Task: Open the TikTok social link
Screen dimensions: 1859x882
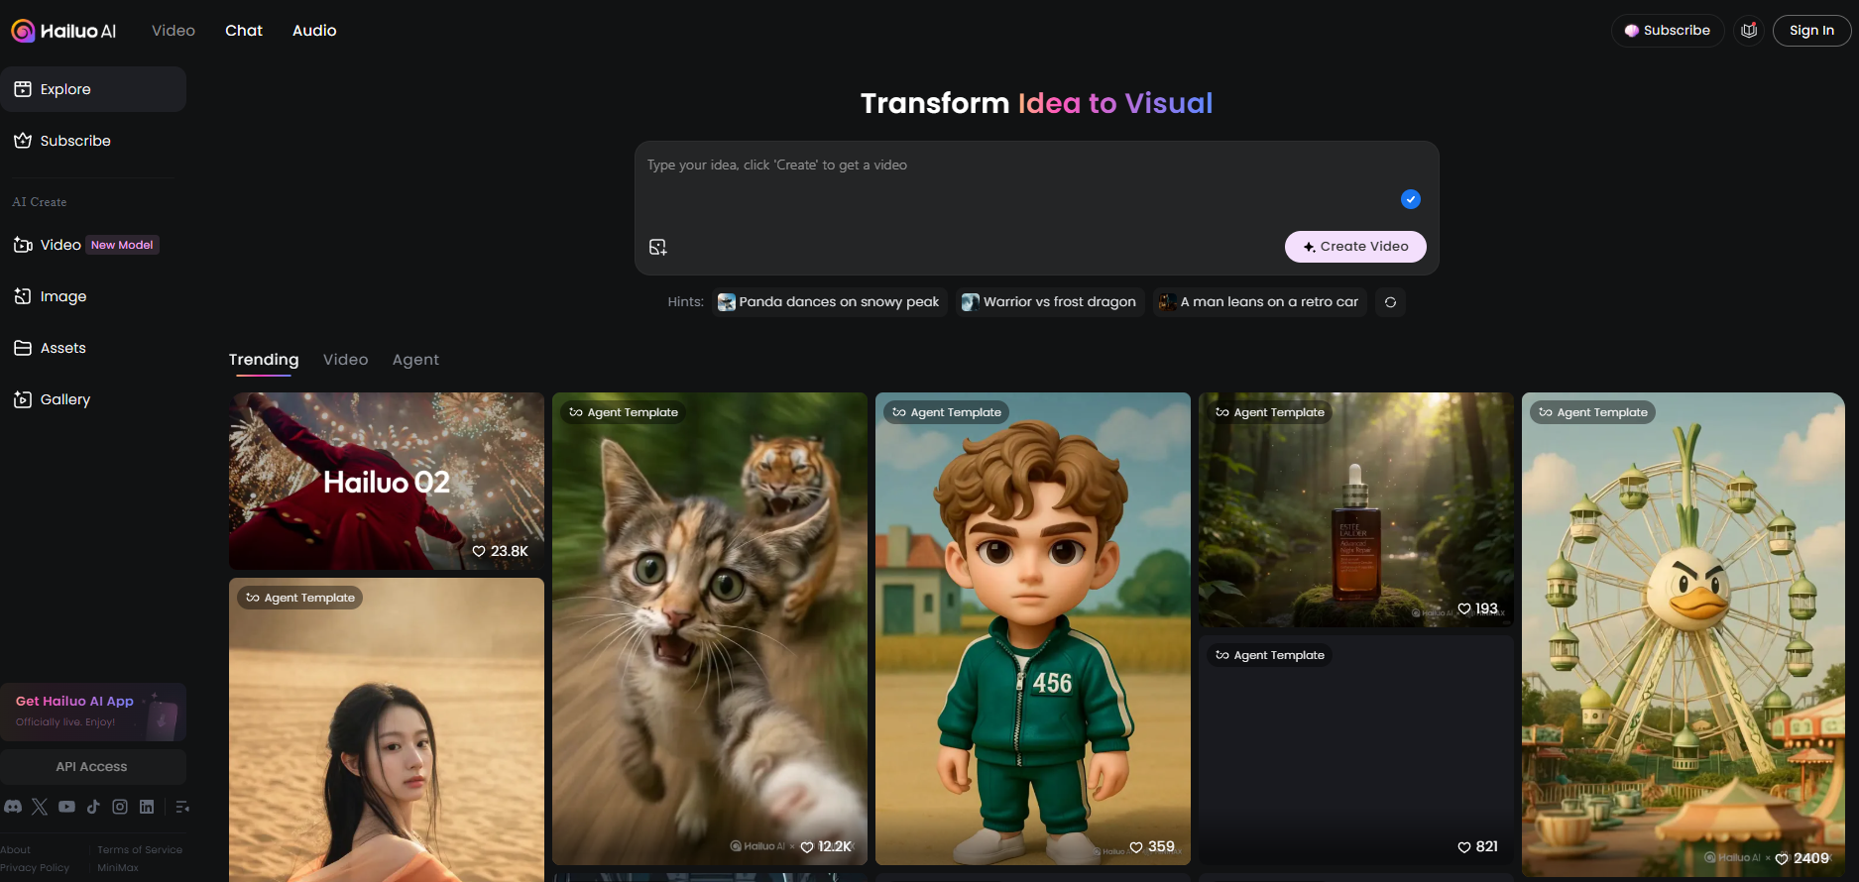Action: click(x=93, y=807)
